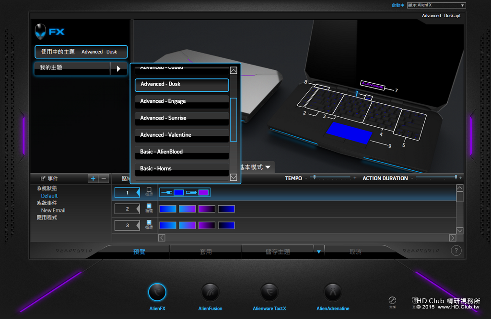The image size is (491, 319).
Task: Click the battery icon in zone 1 actions
Action: click(x=191, y=192)
